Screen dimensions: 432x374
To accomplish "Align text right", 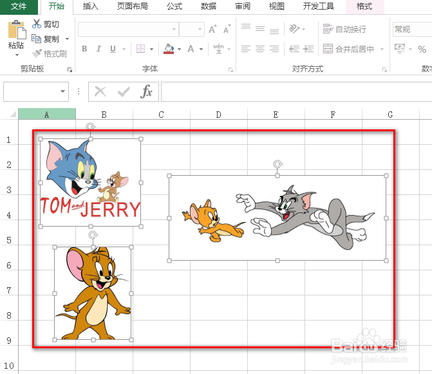I will 274,49.
